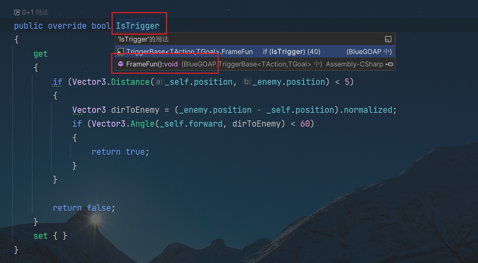
Task: Click the "set" accessor keyword
Action: [41, 236]
